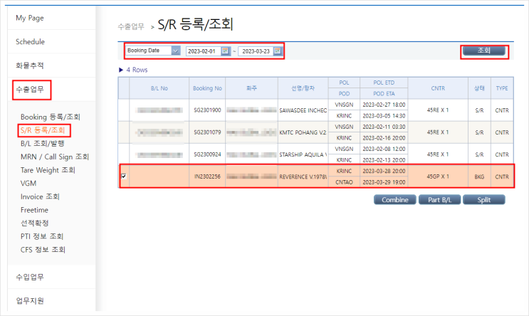Open Tare Weight 조회
The height and width of the screenshot is (316, 529).
click(48, 170)
